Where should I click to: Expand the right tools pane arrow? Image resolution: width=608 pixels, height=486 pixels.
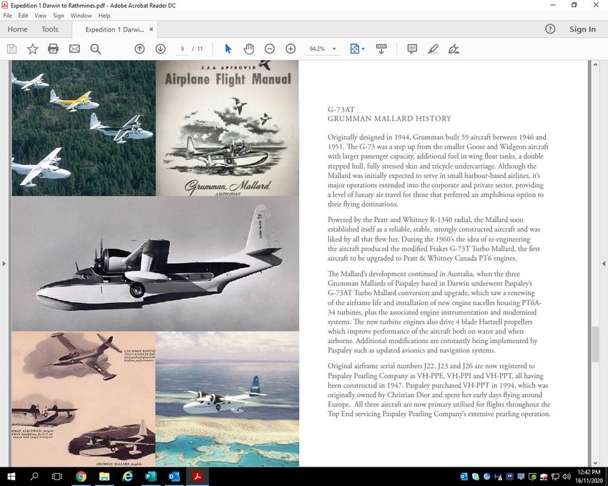click(603, 264)
